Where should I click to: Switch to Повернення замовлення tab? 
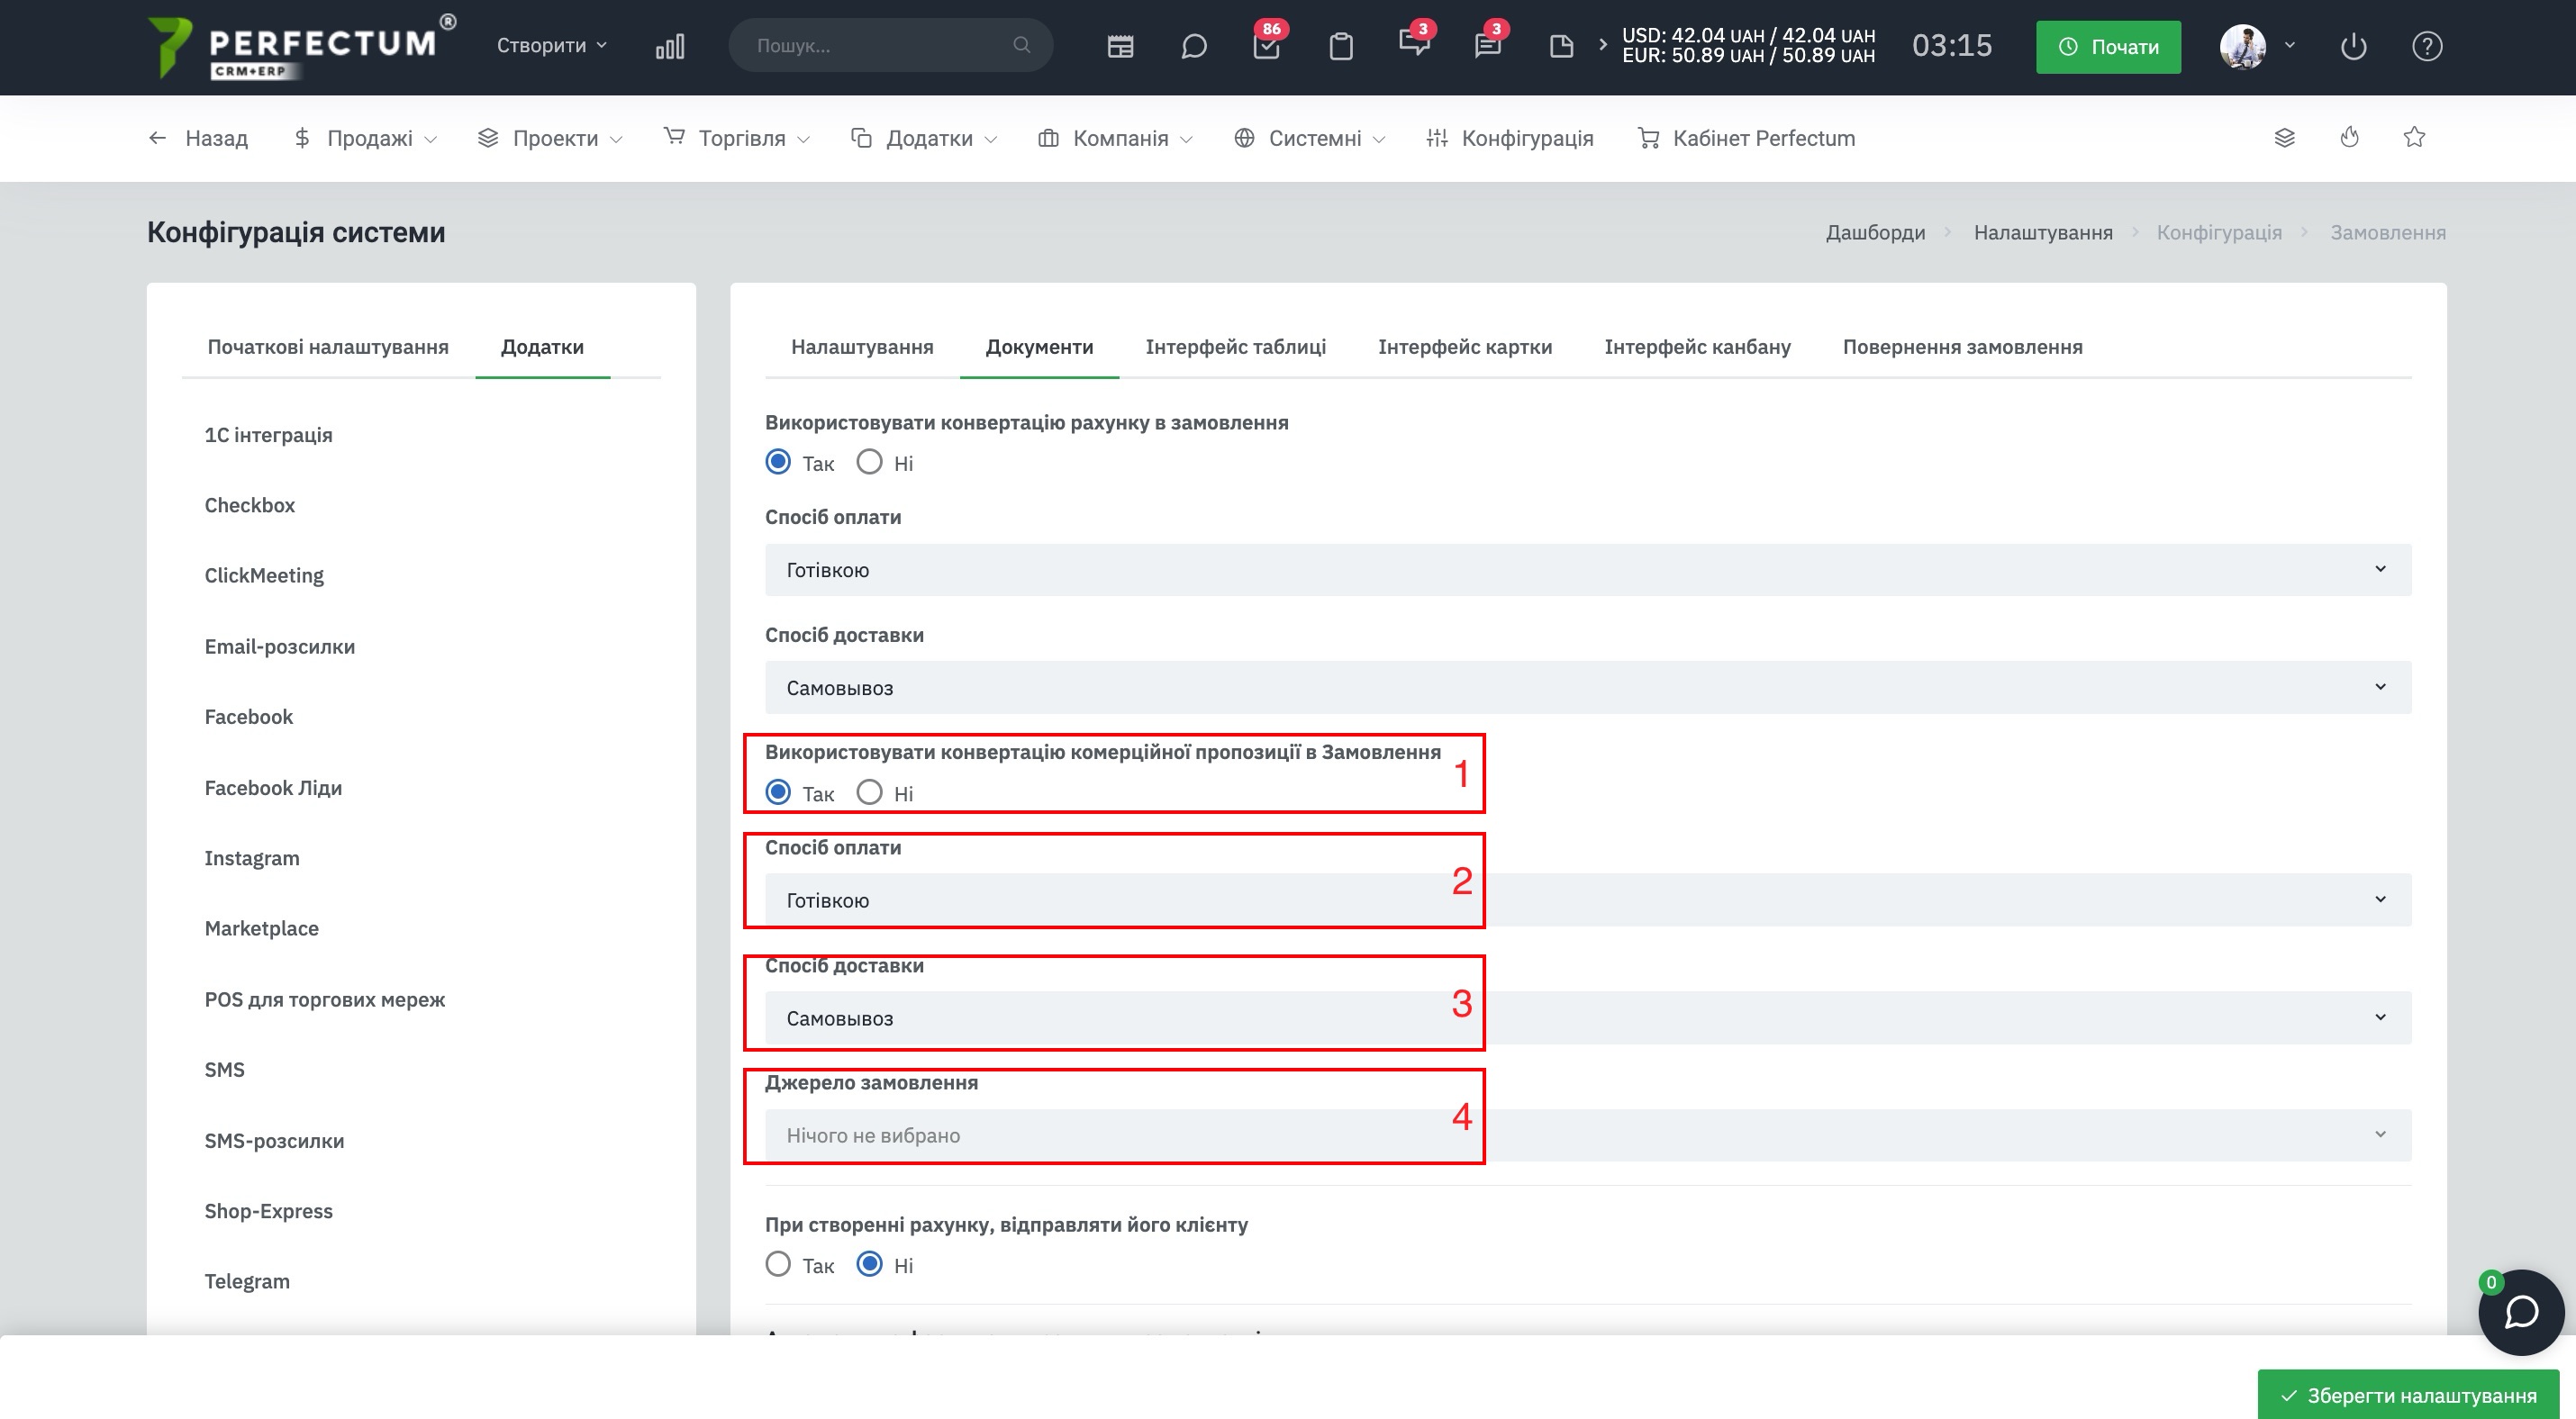[1962, 346]
